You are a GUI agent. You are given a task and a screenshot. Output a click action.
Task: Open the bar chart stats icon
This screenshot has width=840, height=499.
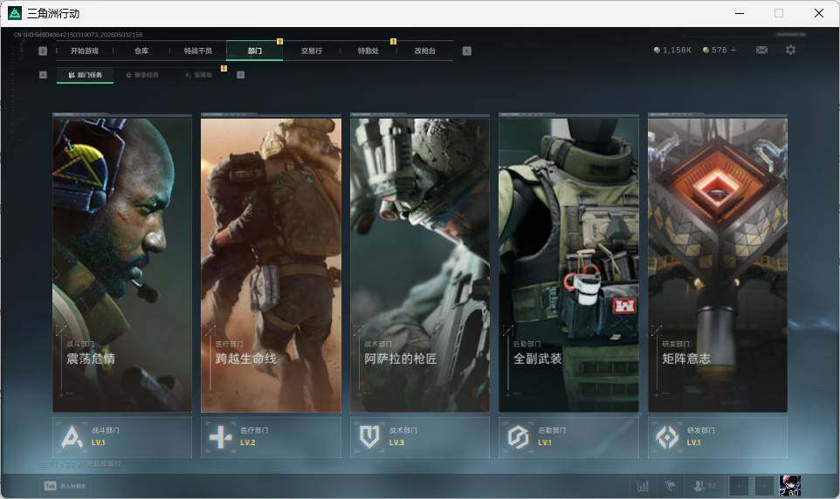tap(643, 486)
